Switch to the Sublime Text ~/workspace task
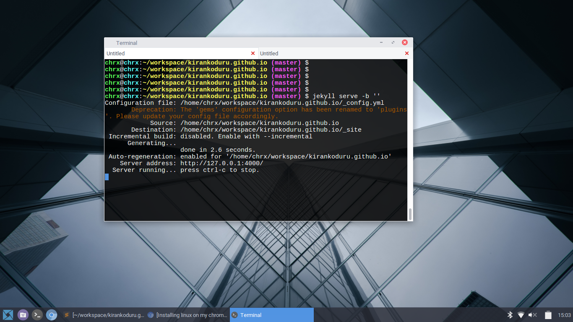The height and width of the screenshot is (322, 573). (103, 315)
